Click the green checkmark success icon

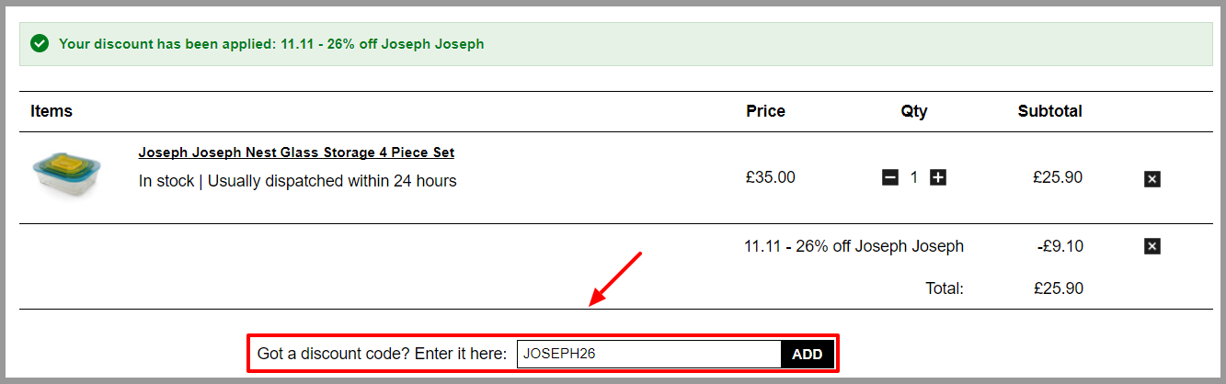[39, 43]
